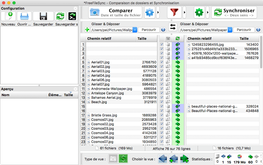
Task: Click left Taille column header
Action: (x=146, y=38)
